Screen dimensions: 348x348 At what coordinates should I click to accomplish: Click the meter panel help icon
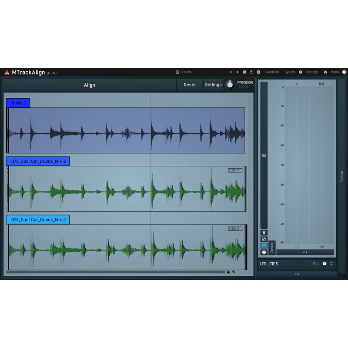point(264,252)
